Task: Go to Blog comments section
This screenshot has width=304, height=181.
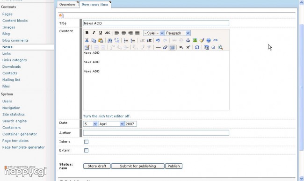Action: point(15,40)
